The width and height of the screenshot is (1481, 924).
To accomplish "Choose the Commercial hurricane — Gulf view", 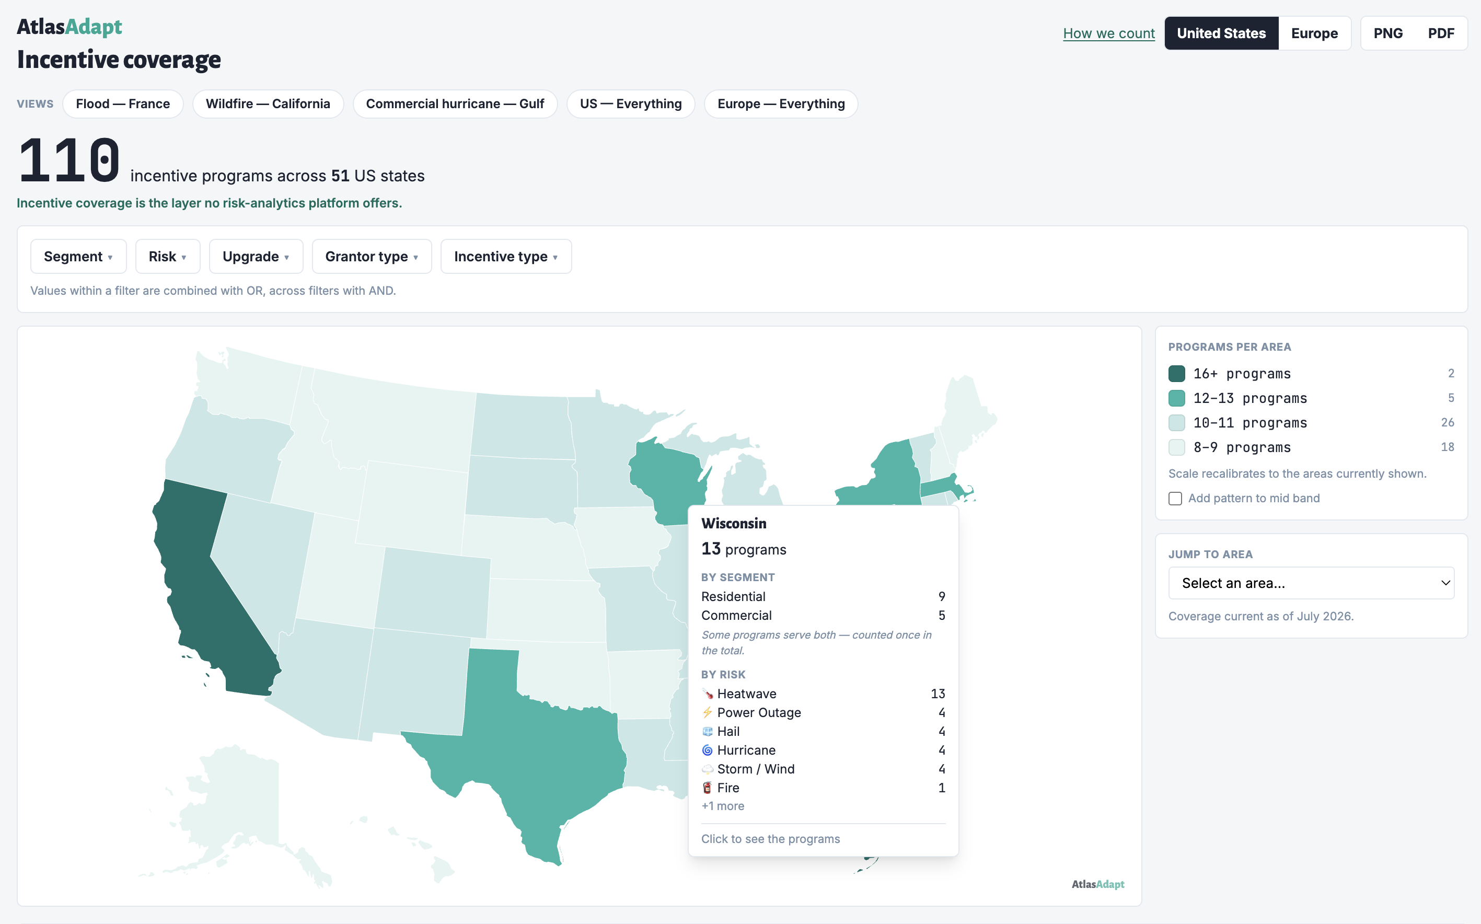I will [x=455, y=104].
